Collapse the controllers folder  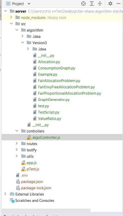17,131
